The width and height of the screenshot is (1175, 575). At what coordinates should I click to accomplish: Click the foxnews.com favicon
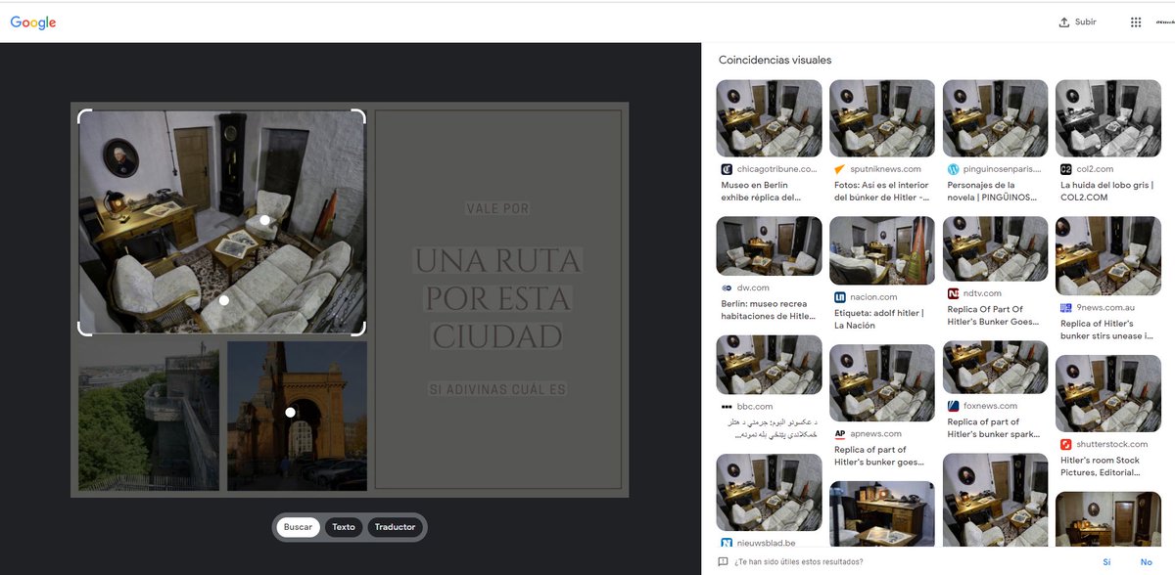954,406
